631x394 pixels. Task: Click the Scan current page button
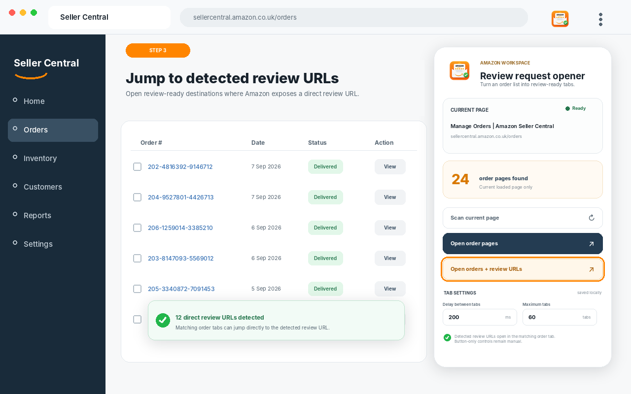click(523, 218)
